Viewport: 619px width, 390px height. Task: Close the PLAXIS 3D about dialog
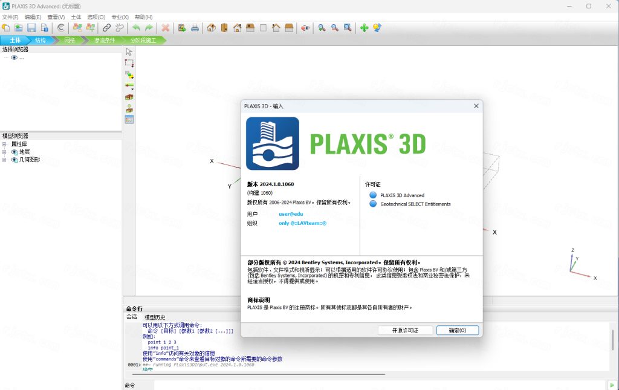[x=476, y=106]
